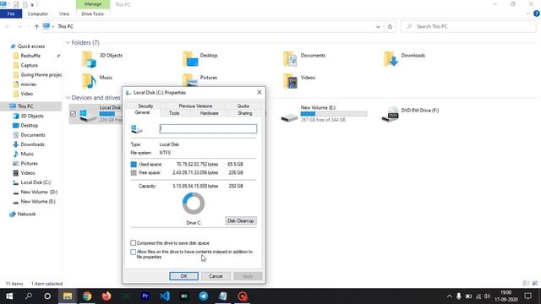
Task: Open the Computer ribbon tab
Action: (37, 14)
